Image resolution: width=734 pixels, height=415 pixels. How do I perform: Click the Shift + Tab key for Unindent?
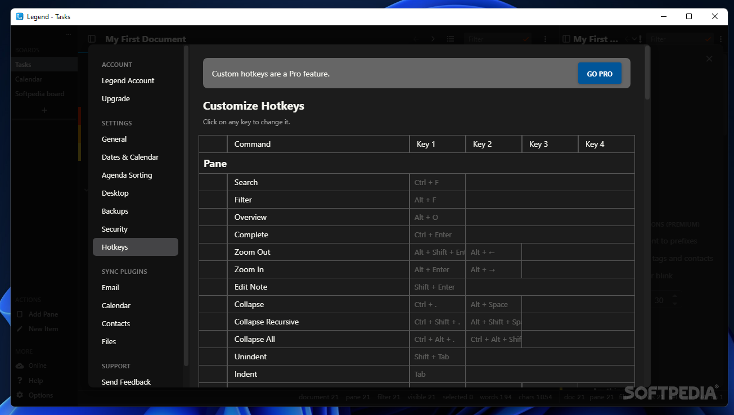click(x=438, y=357)
